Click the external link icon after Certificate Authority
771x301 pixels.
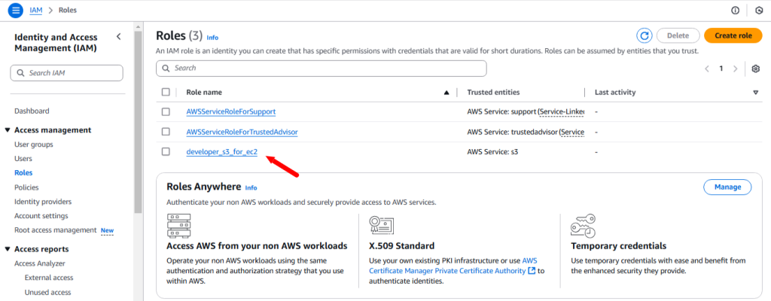point(531,271)
